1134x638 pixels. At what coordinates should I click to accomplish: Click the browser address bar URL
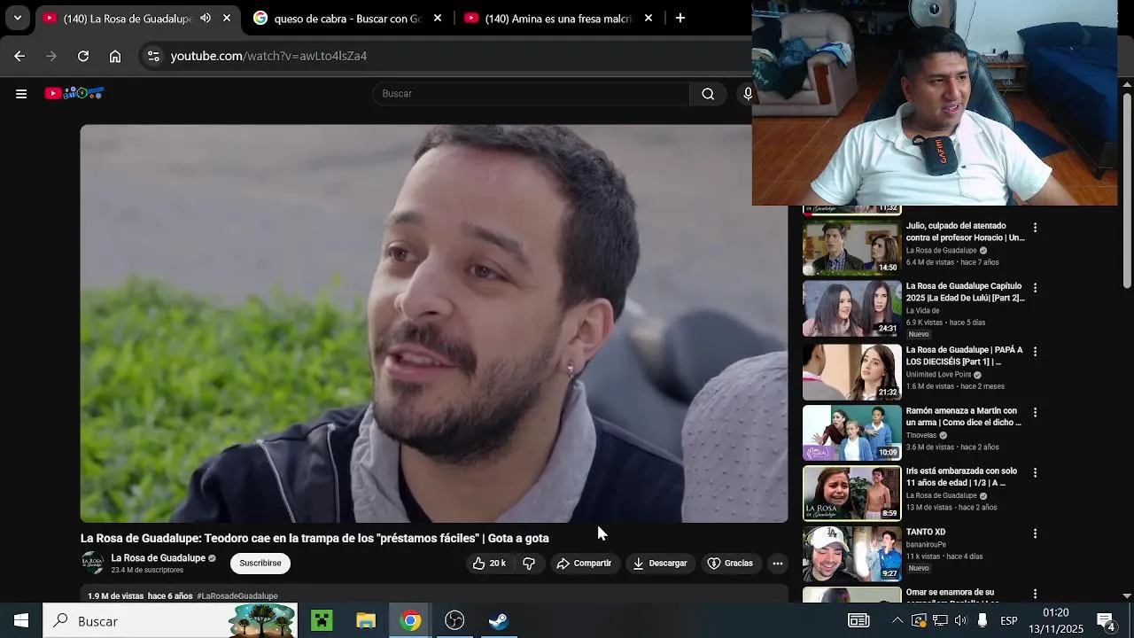click(x=268, y=56)
